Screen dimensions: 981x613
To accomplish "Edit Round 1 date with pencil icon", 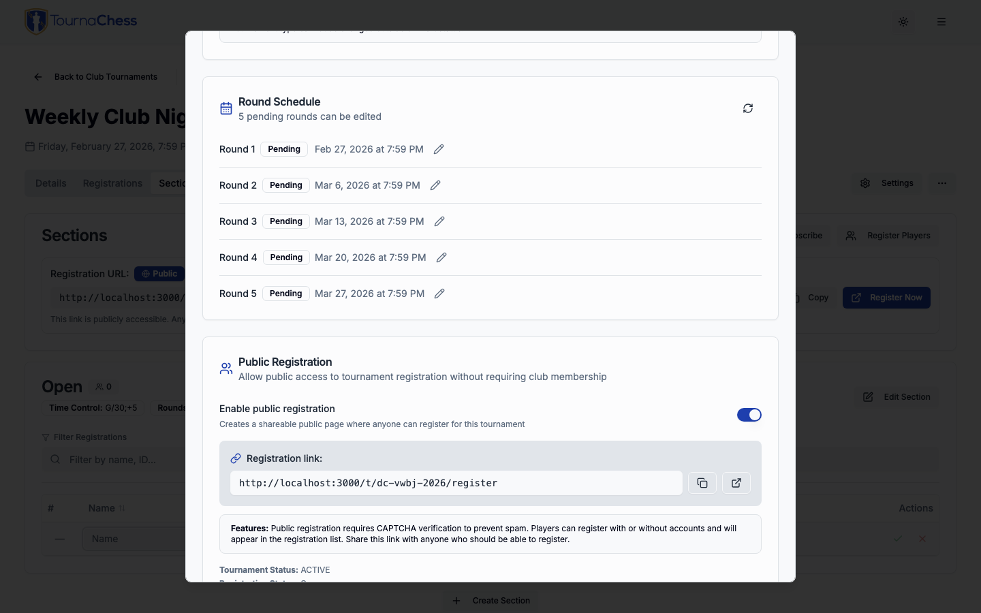I will (x=439, y=149).
